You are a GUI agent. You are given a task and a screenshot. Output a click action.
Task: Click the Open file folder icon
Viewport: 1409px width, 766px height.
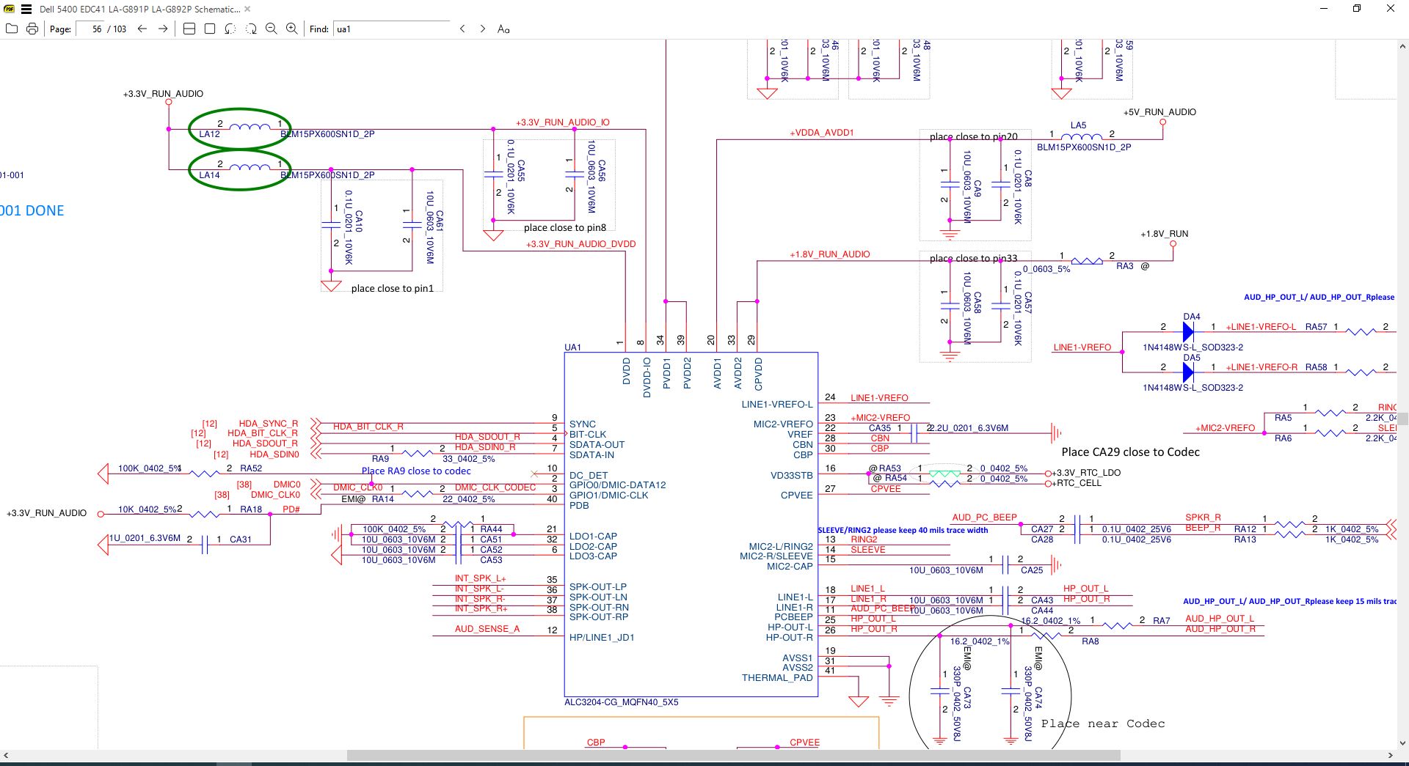[x=11, y=29]
